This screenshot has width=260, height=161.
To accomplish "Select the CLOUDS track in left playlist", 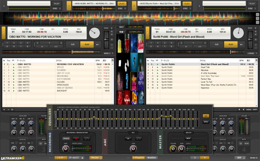I will click(57, 82).
